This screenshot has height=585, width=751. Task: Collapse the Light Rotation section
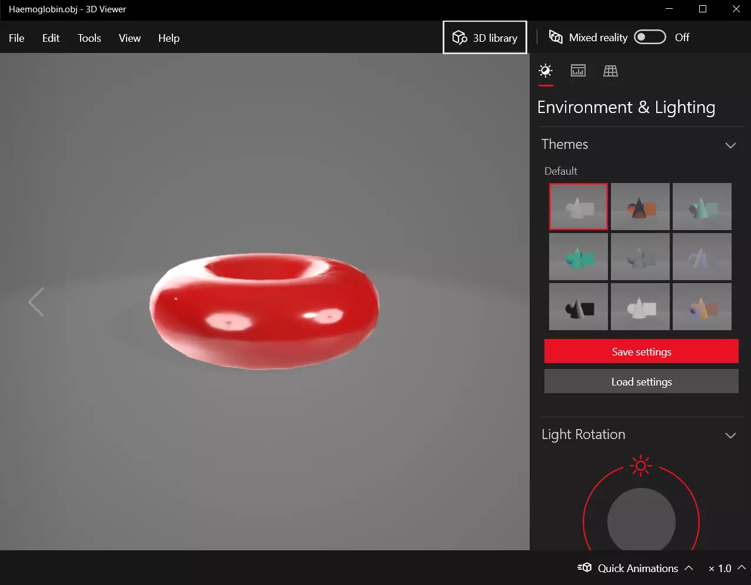(730, 436)
